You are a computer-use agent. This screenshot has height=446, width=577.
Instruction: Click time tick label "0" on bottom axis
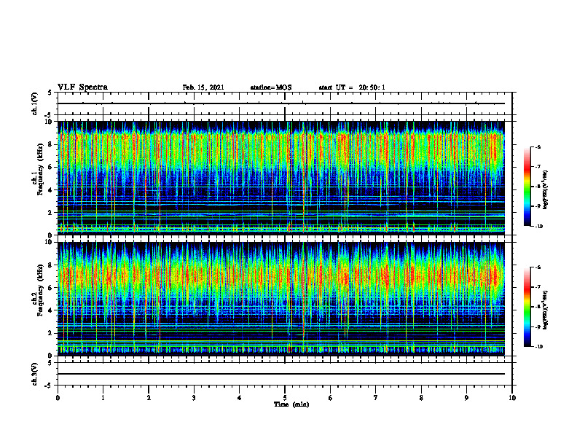click(x=58, y=398)
